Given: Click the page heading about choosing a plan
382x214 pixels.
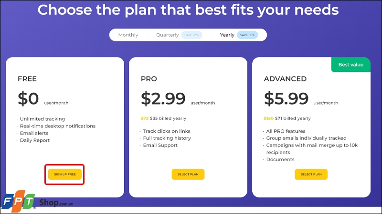Looking at the screenshot, I should tap(188, 10).
